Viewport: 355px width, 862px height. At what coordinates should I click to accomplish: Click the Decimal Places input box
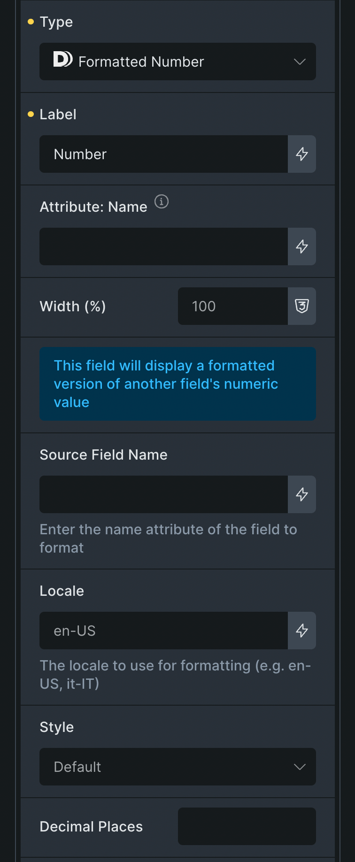(247, 826)
